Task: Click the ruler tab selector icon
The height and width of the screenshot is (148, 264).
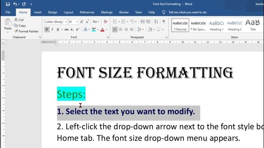Action: click(3, 42)
